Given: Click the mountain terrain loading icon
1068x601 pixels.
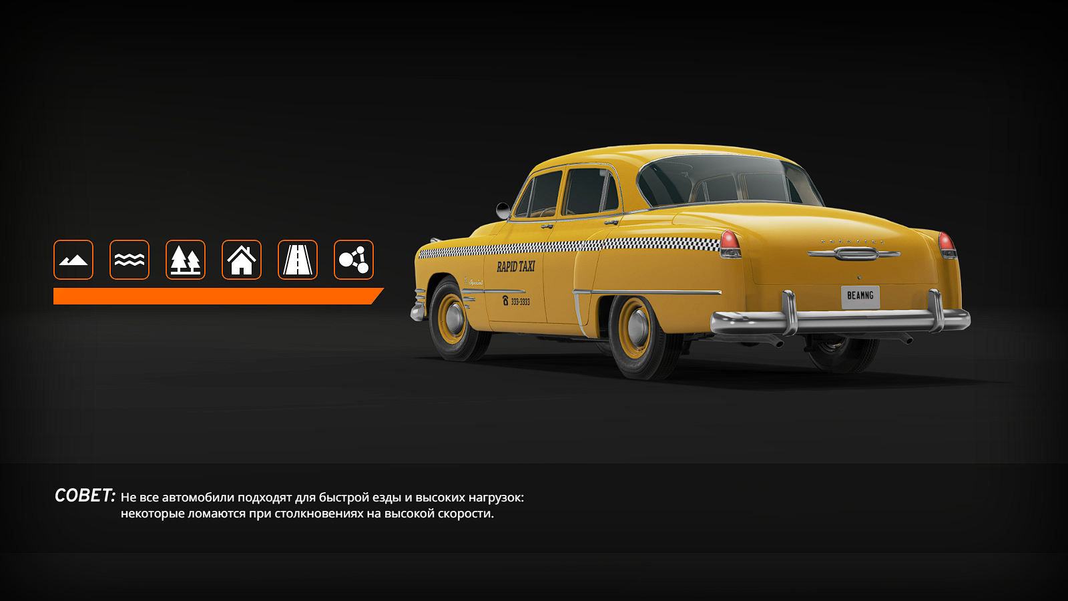Looking at the screenshot, I should pyautogui.click(x=73, y=260).
